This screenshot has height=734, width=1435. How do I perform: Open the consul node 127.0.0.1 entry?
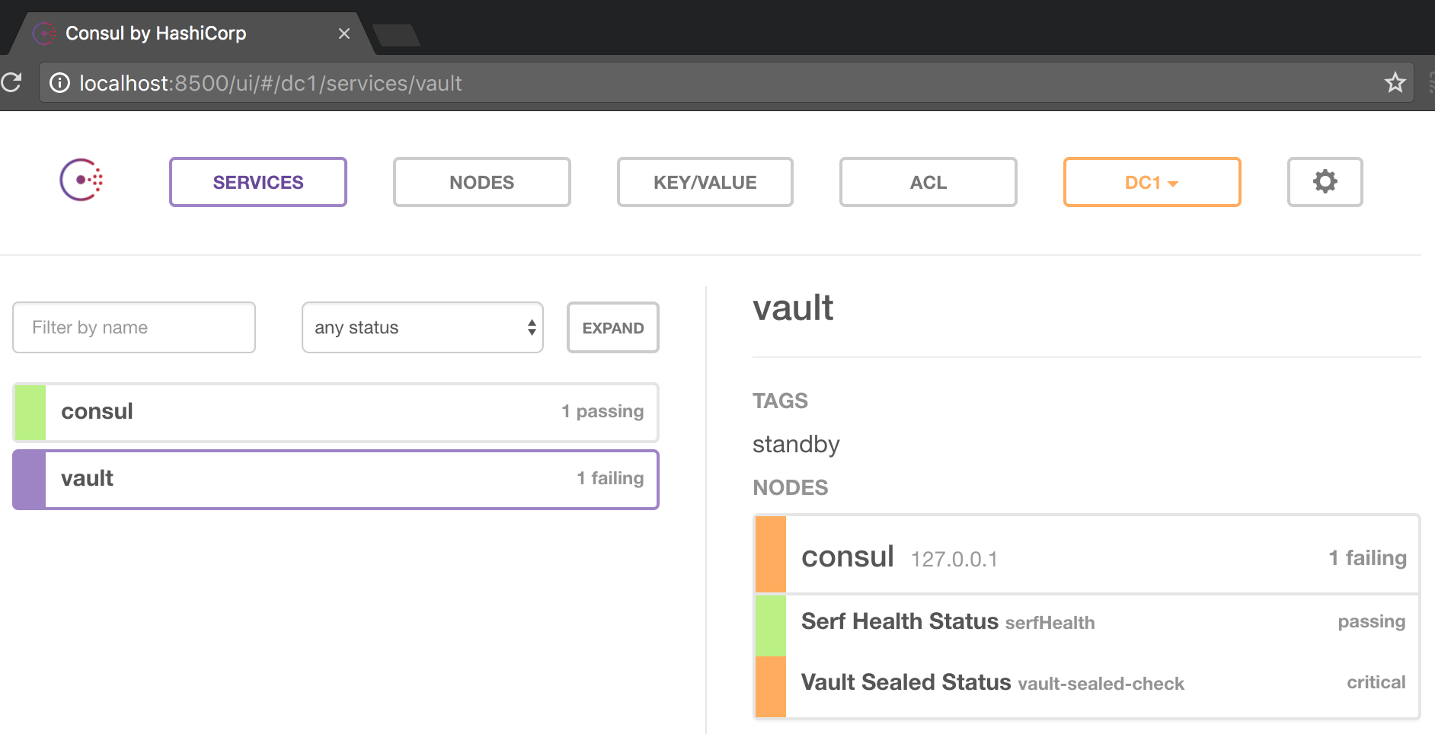point(1087,555)
